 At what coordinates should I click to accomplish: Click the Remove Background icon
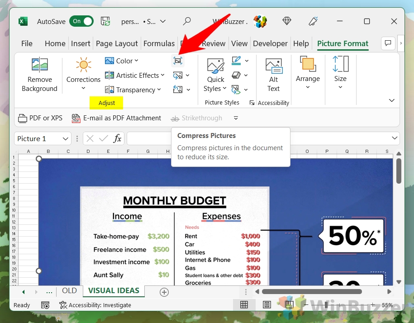click(x=40, y=65)
